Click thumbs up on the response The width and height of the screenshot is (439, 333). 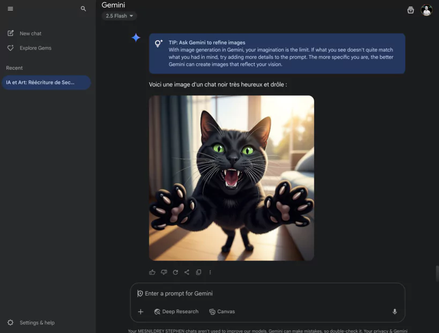point(152,272)
